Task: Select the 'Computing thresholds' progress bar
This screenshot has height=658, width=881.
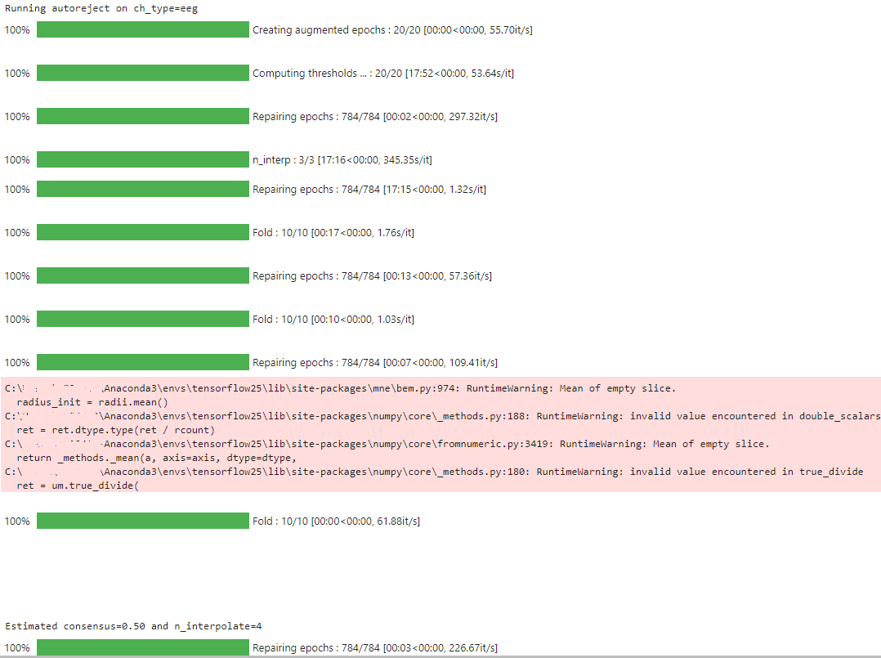Action: pos(143,73)
